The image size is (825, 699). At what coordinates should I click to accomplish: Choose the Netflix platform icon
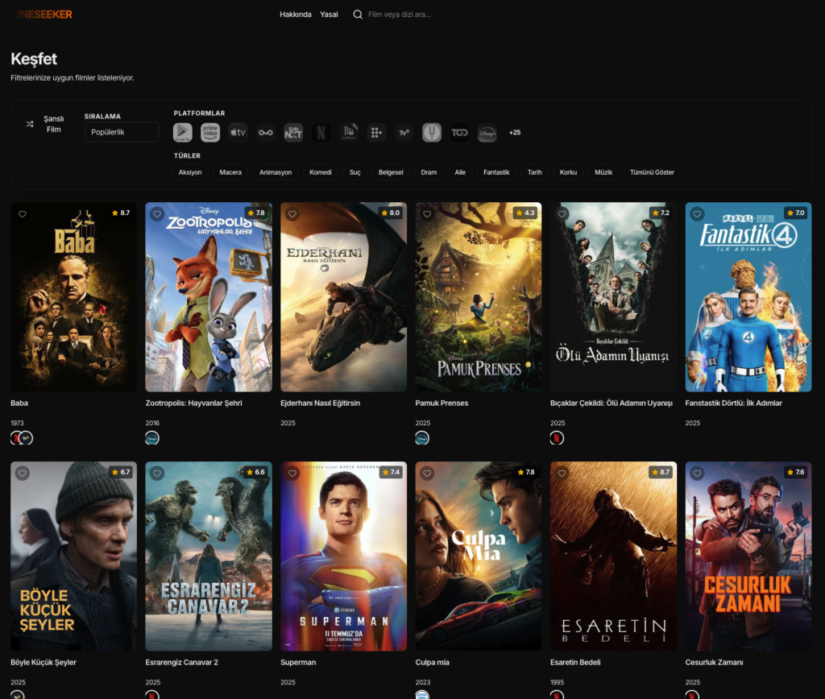click(321, 133)
